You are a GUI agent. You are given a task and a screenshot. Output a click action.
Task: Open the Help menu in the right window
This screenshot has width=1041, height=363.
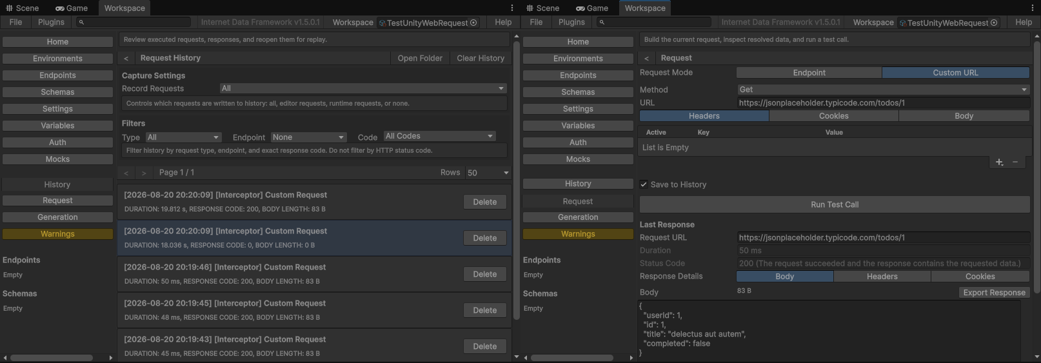pyautogui.click(x=1024, y=22)
